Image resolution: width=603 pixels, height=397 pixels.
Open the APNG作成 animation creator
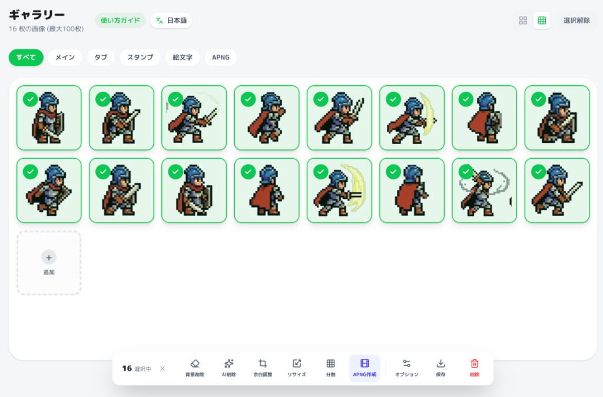click(x=364, y=368)
